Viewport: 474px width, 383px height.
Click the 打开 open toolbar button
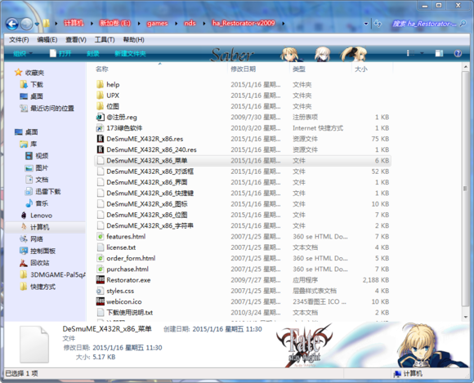pos(60,53)
